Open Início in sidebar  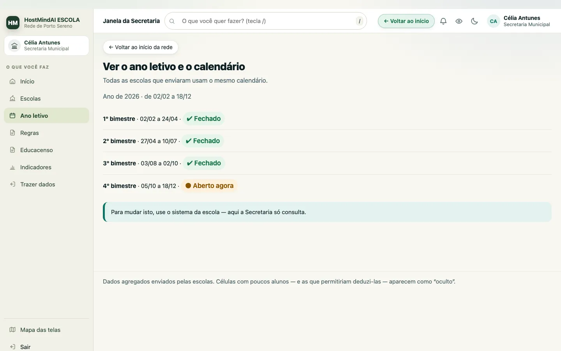tap(46, 82)
